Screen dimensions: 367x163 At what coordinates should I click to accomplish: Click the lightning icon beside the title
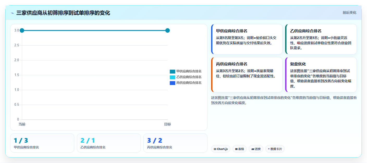click(12, 13)
